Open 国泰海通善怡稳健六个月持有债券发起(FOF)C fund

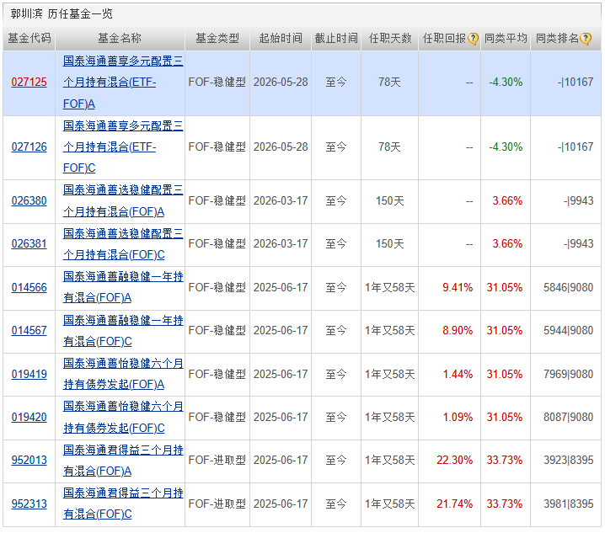[123, 418]
